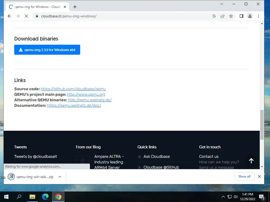Open Chrome profile menu
The height and width of the screenshot is (202, 270).
[x=250, y=16]
